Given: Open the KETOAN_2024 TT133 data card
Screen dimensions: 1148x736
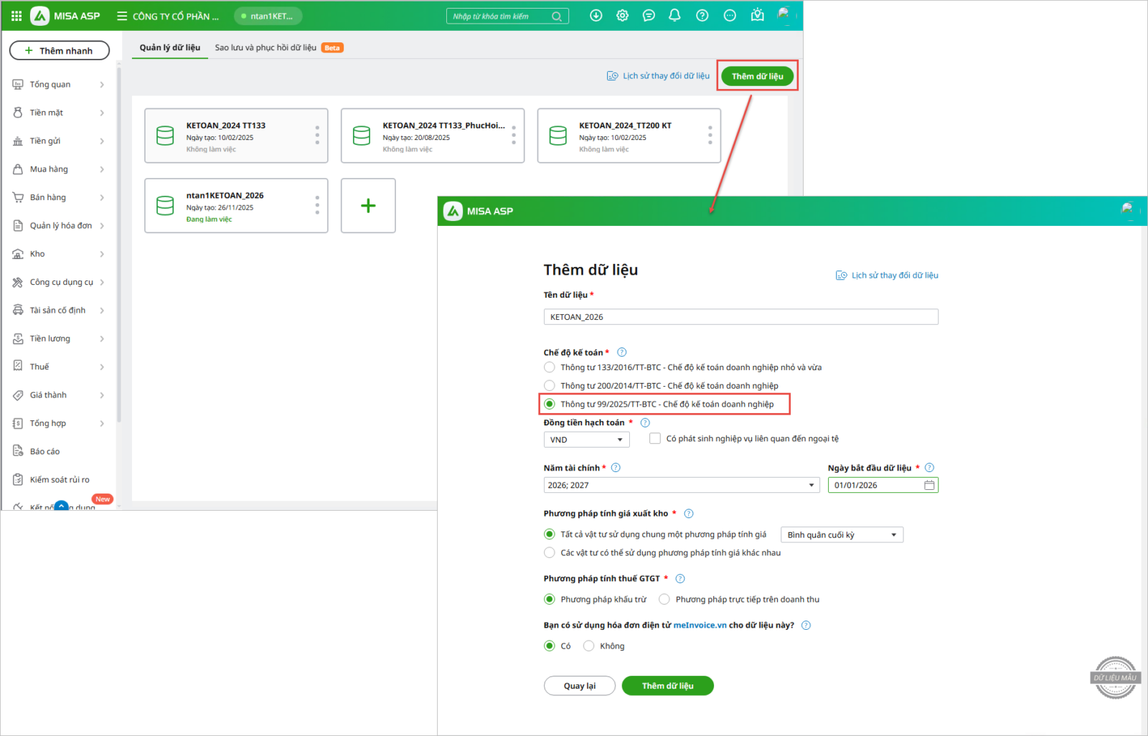Looking at the screenshot, I should (236, 136).
